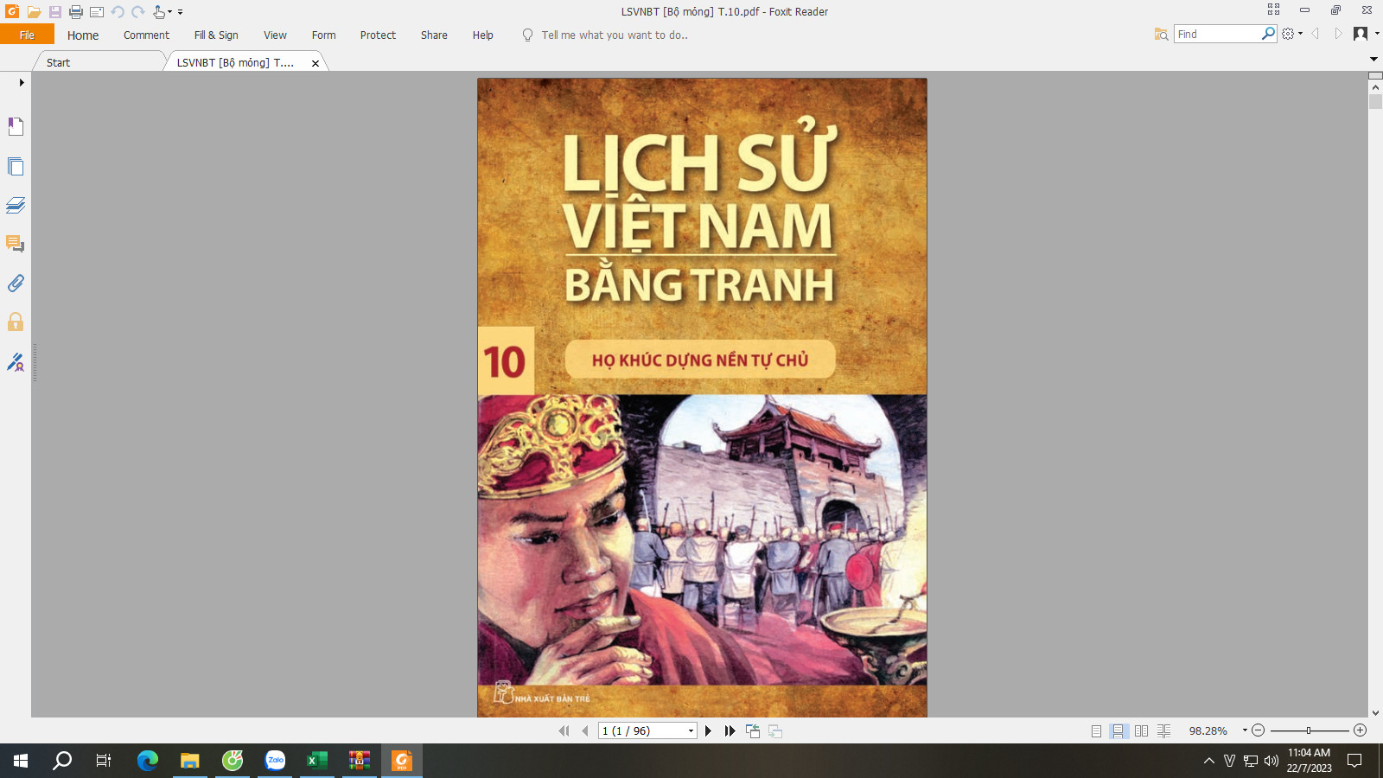Switch to the Start tab
This screenshot has width=1383, height=778.
[x=59, y=62]
